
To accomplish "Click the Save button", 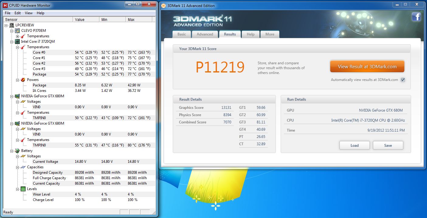I will pyautogui.click(x=388, y=145).
